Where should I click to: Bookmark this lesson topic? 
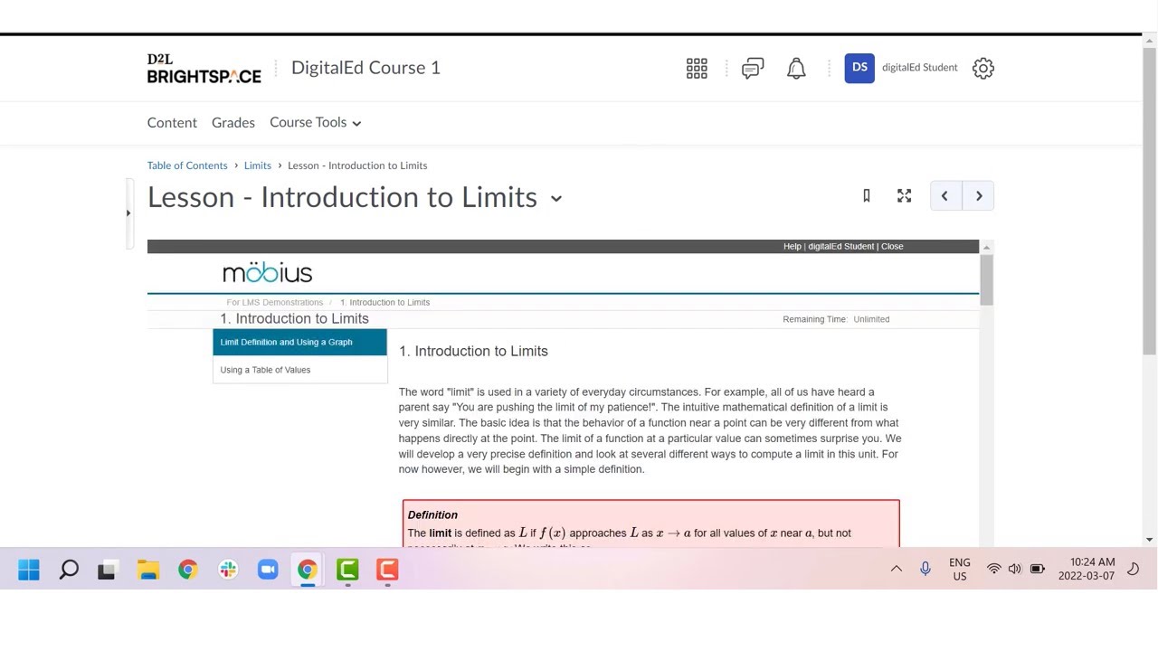tap(867, 196)
